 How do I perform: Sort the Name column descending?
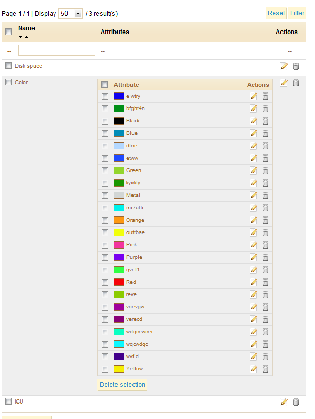pos(21,37)
